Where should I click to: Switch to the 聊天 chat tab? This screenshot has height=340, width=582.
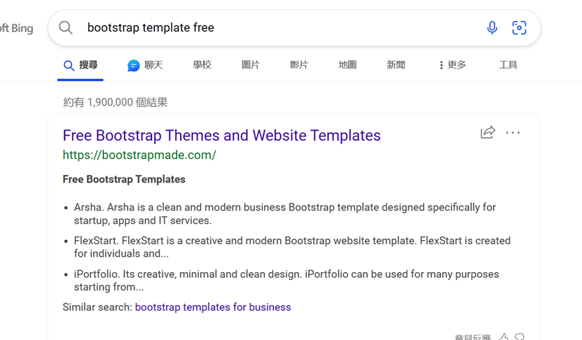point(145,65)
